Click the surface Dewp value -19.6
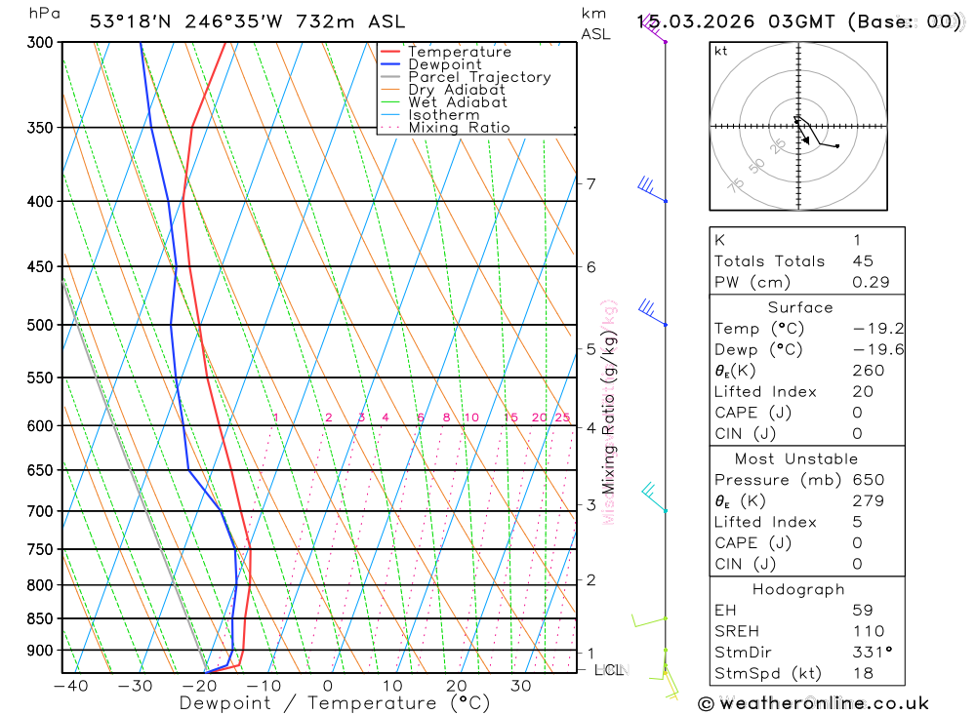Image resolution: width=976 pixels, height=715 pixels. coord(878,349)
